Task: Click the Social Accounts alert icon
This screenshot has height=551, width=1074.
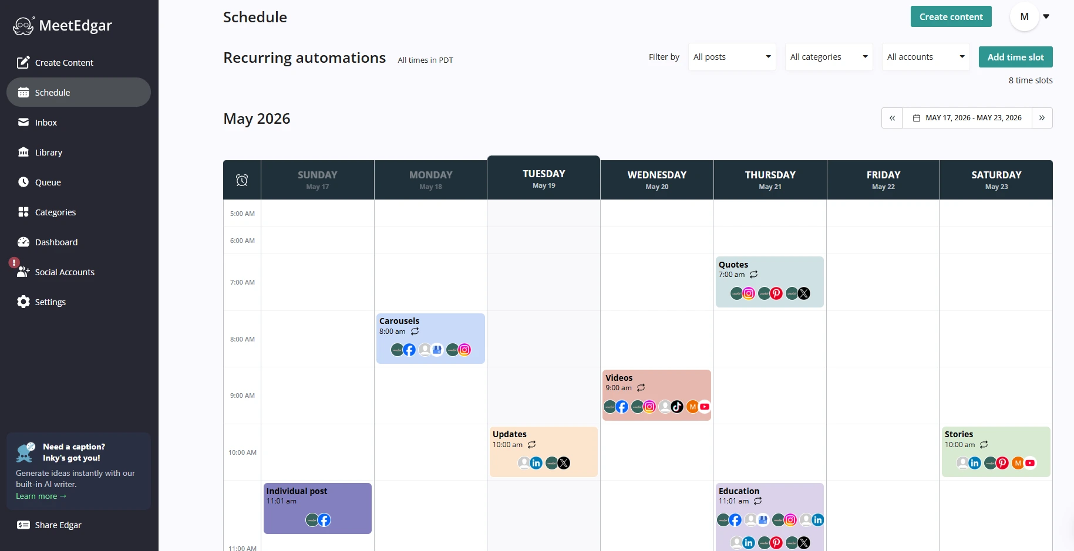Action: (x=14, y=262)
